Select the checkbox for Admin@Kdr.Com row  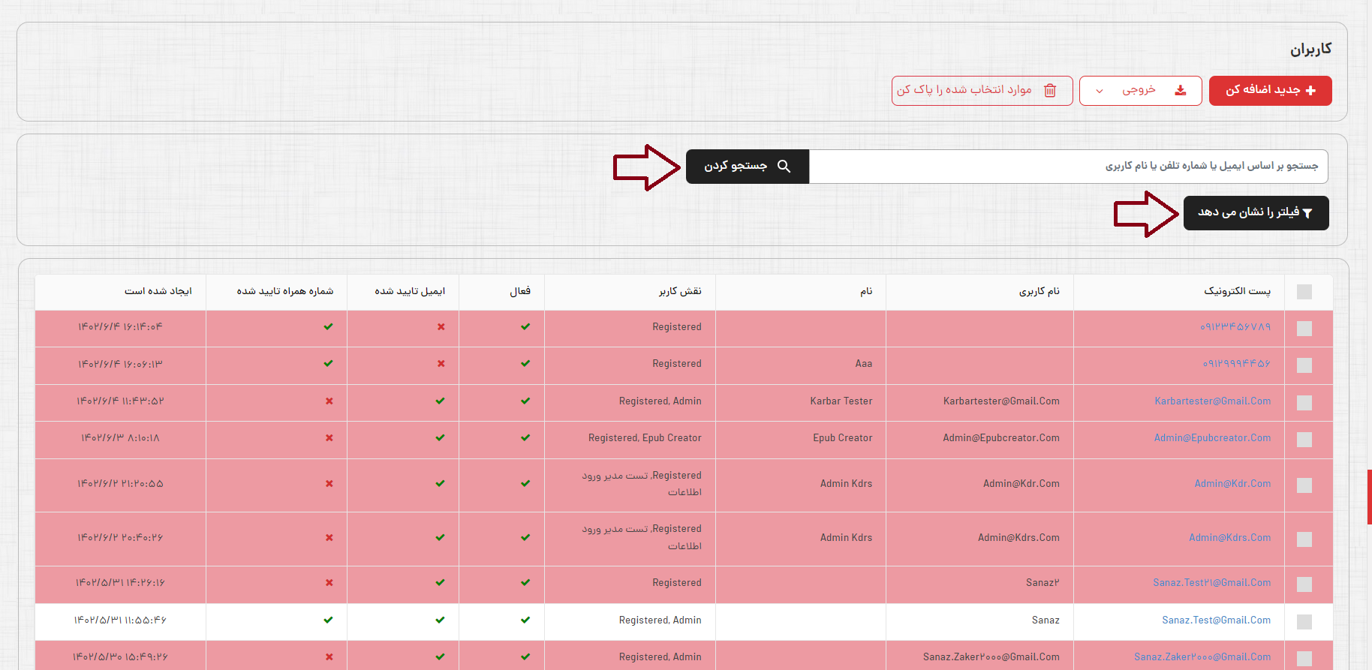pos(1304,485)
